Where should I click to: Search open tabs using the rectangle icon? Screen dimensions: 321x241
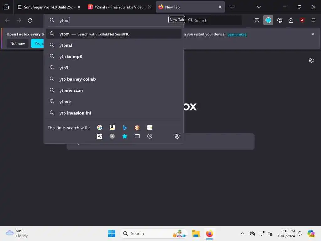[x=137, y=136]
